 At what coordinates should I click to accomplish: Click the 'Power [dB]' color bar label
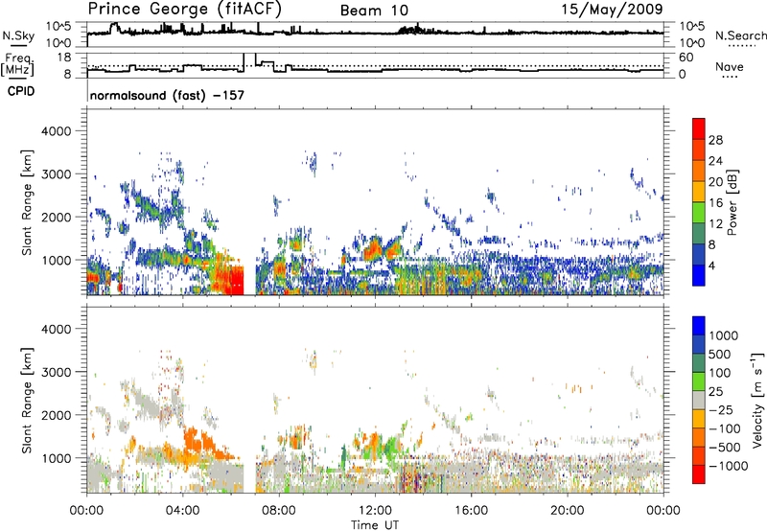(x=732, y=202)
